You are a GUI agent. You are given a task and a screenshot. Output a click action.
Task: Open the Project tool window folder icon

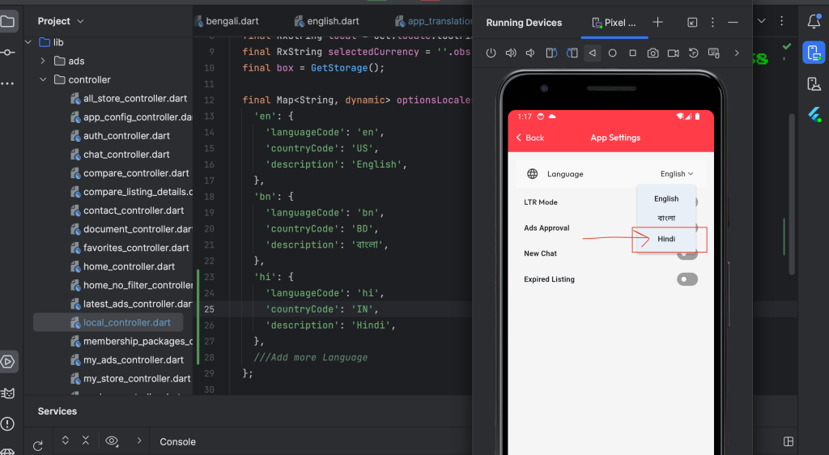(x=7, y=22)
